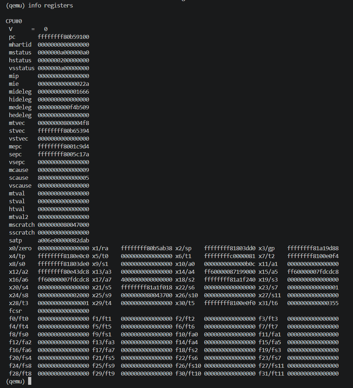Click the f31/ft11 register label
Screen dimensions: 353x388
272,373
